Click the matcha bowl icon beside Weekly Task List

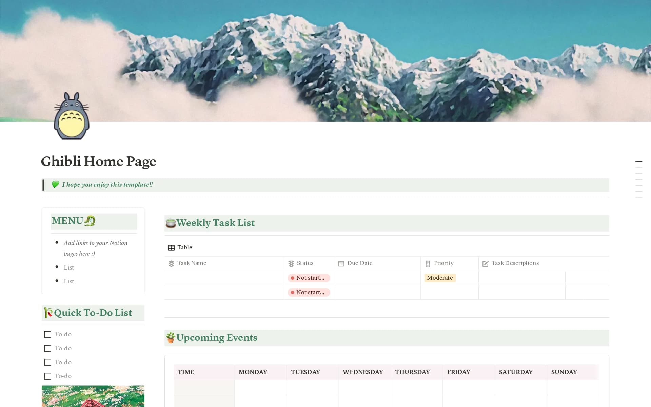pos(171,223)
